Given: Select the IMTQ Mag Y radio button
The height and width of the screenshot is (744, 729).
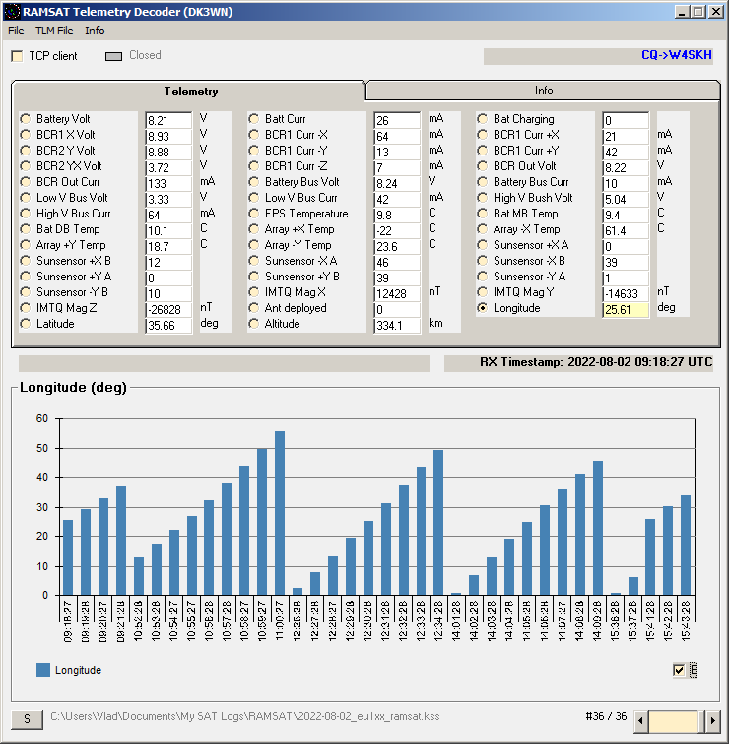Looking at the screenshot, I should click(483, 292).
